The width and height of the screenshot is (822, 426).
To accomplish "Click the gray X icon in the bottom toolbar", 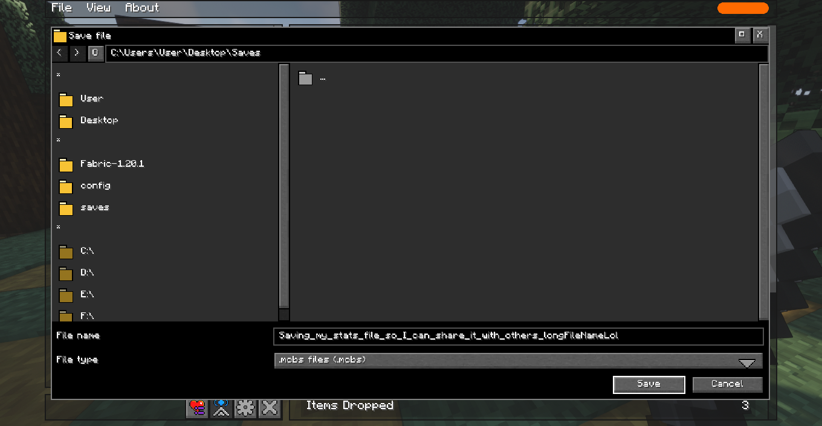I will click(270, 408).
